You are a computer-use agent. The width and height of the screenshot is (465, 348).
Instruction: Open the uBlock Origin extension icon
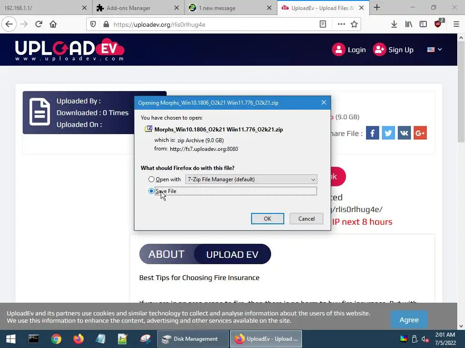pos(439,24)
